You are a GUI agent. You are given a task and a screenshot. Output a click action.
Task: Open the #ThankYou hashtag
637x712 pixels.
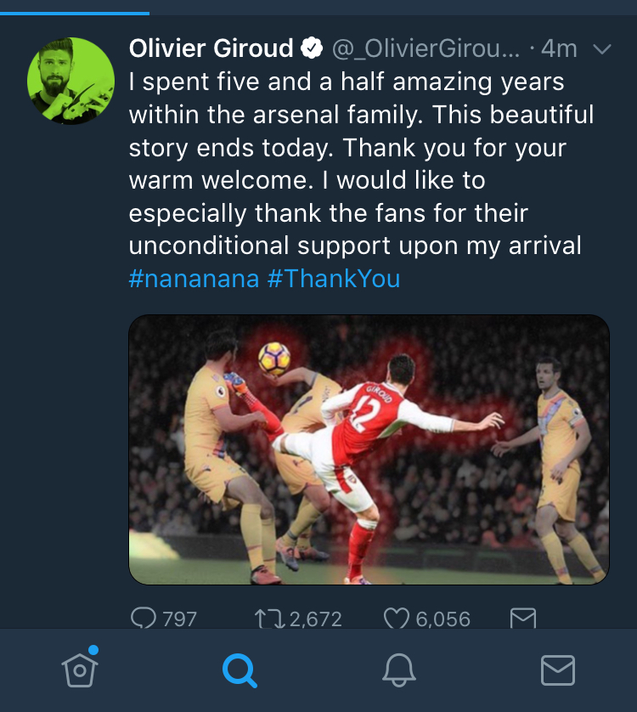(x=333, y=279)
